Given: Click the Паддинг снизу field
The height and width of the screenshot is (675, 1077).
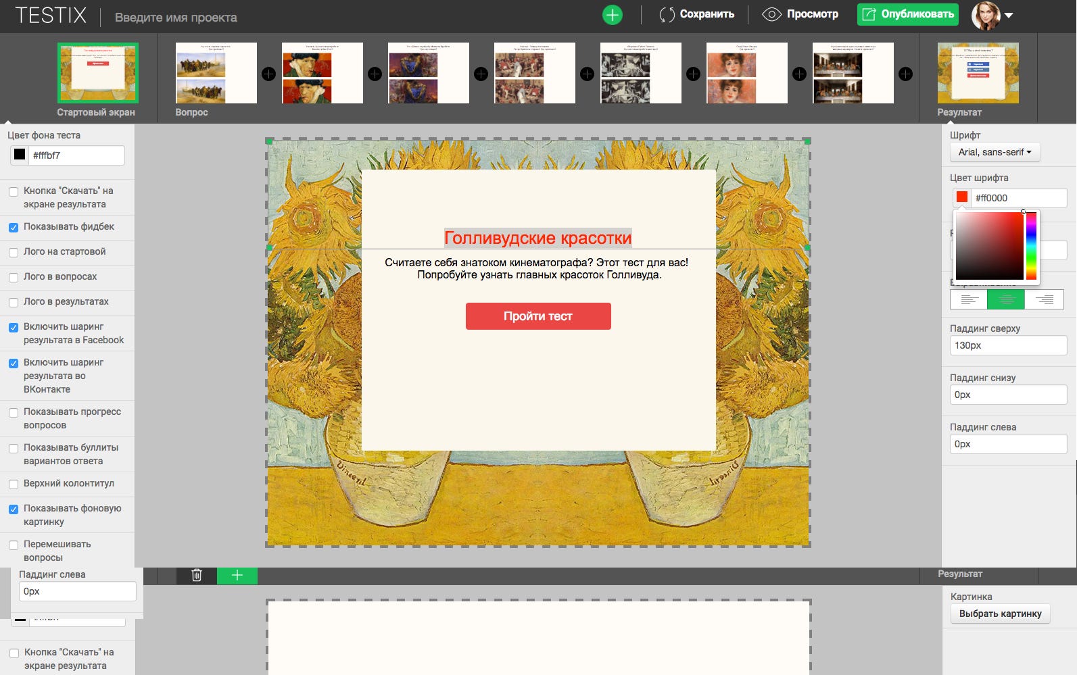Looking at the screenshot, I should tap(1008, 395).
